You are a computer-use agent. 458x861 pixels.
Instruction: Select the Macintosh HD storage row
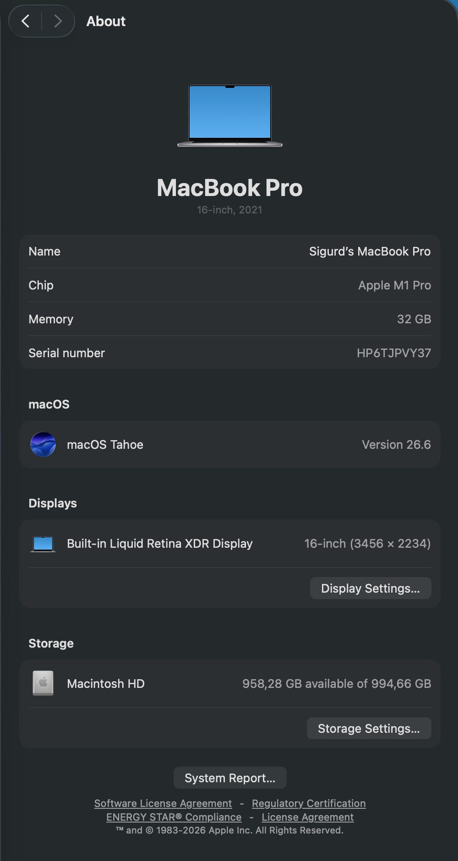230,684
